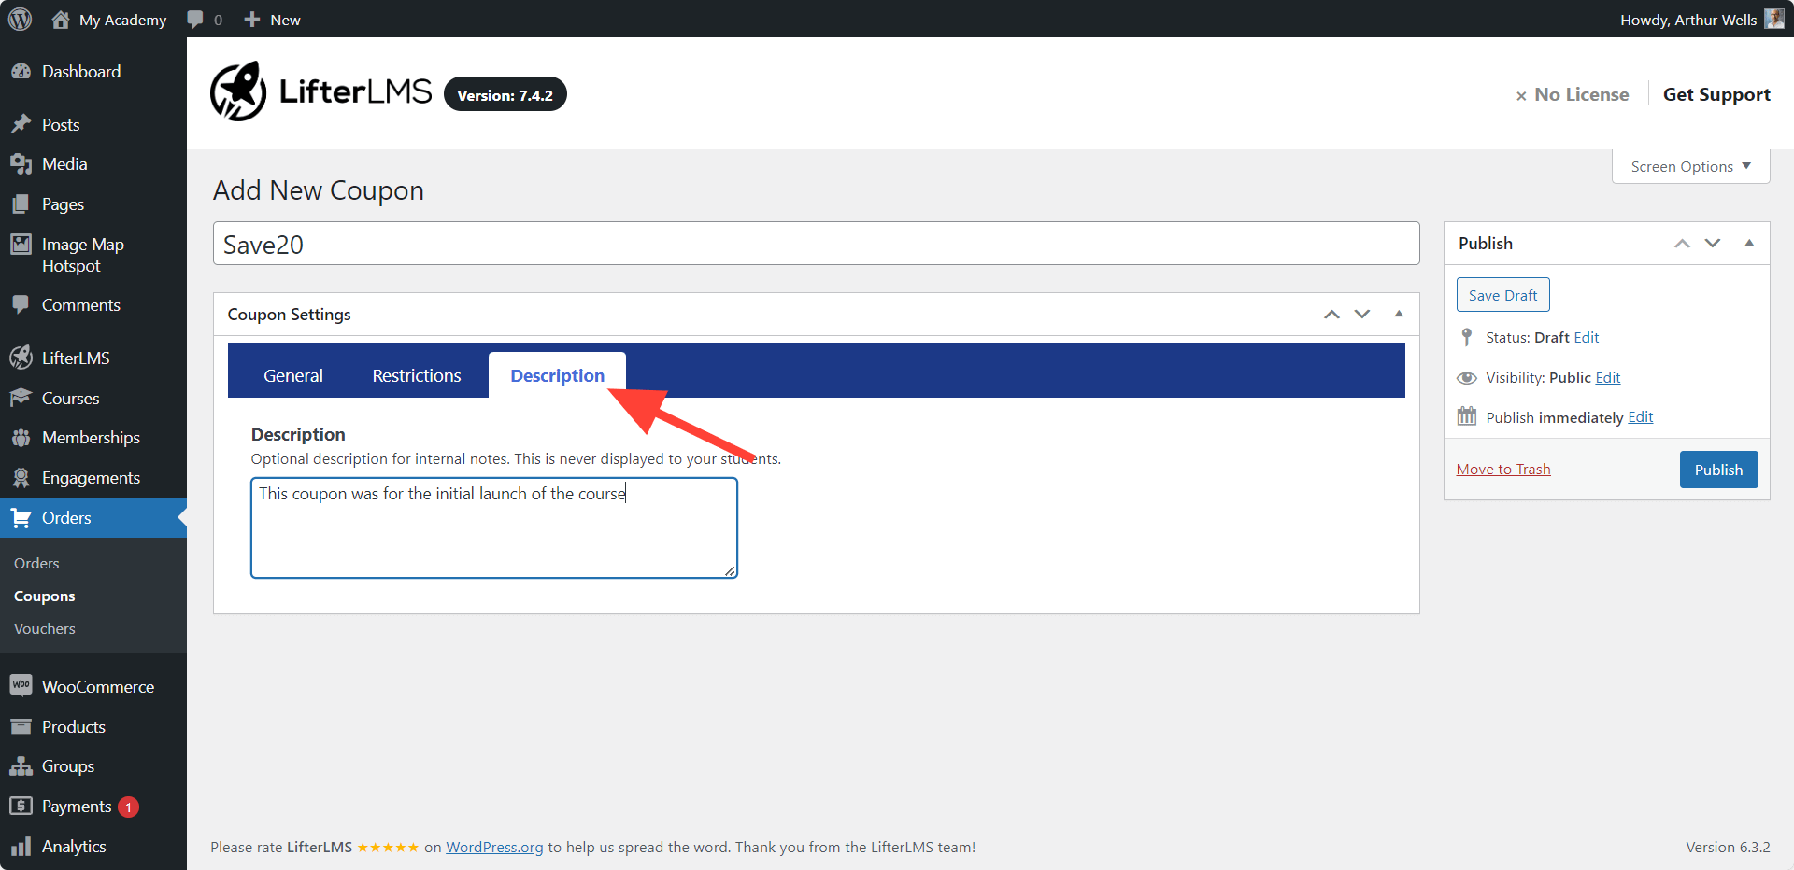Click the Media icon in sidebar
Screen dimensions: 1794x870
(21, 164)
